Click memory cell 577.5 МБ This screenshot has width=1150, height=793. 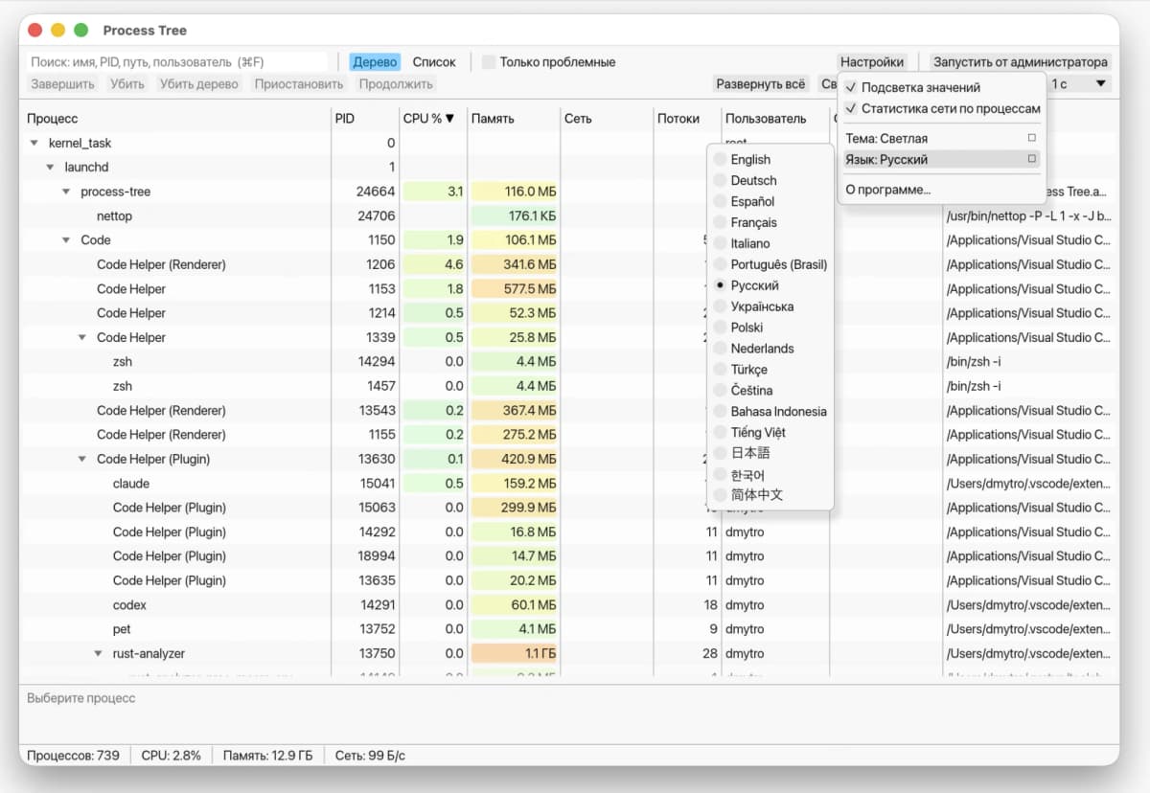pos(514,289)
